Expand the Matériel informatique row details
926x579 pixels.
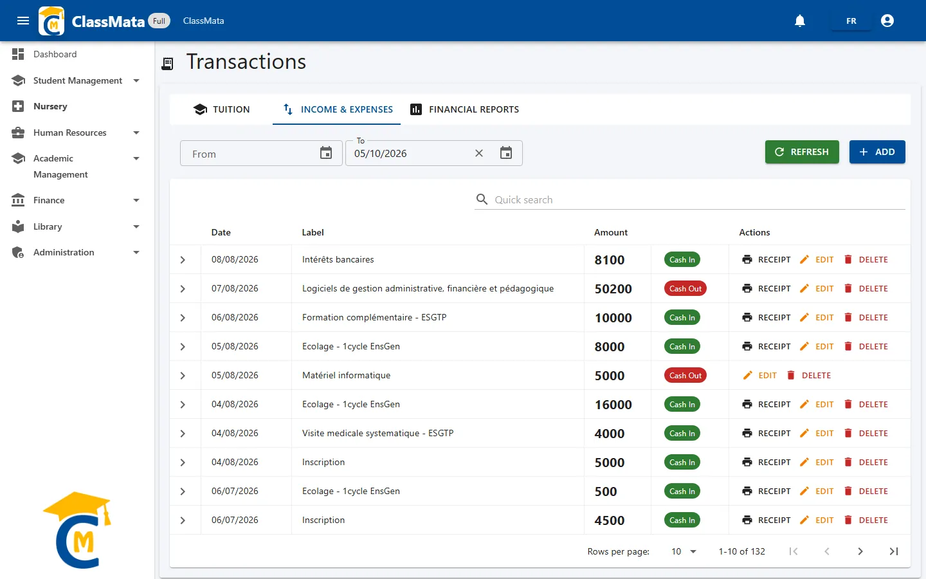183,376
